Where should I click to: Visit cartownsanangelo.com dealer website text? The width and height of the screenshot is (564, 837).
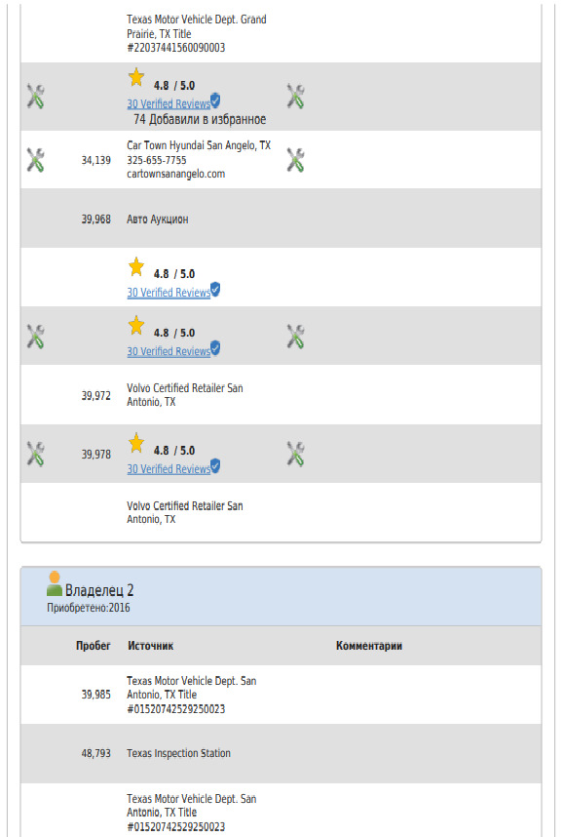176,174
